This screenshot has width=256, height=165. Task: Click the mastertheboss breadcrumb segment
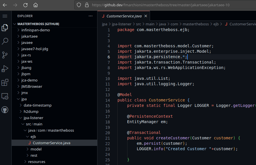(x=196, y=24)
